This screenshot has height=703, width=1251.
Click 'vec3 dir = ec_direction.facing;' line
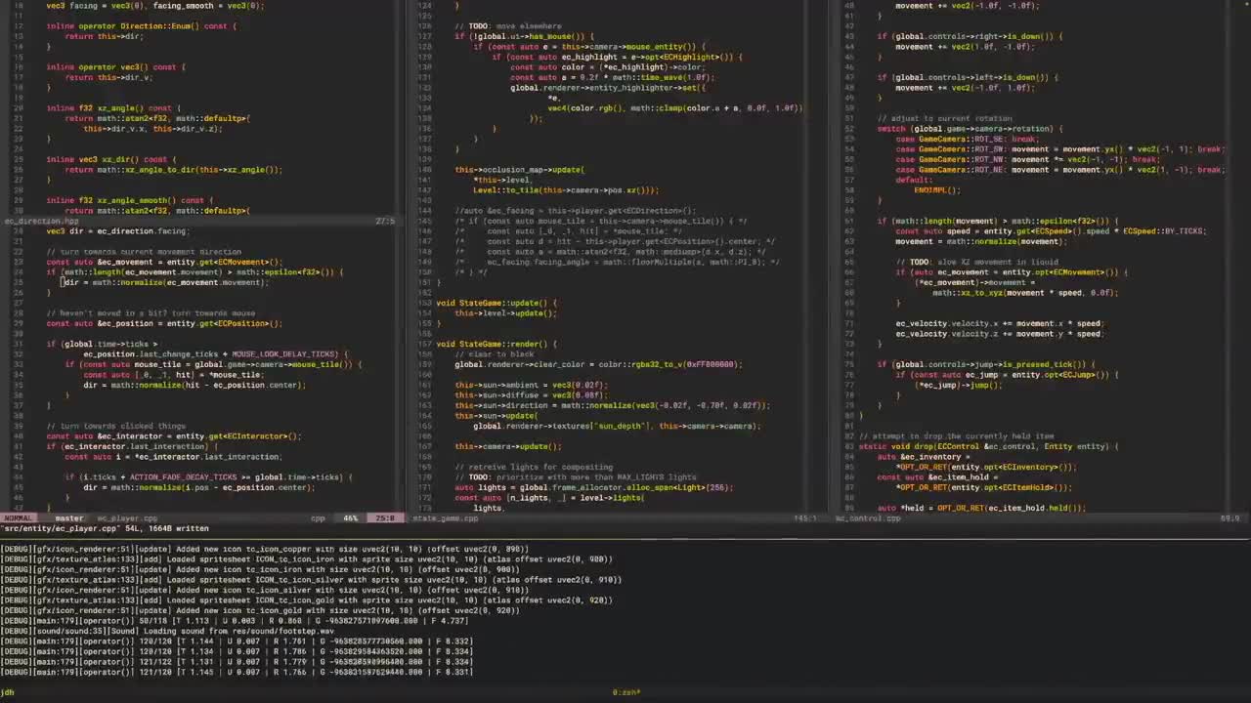click(117, 231)
